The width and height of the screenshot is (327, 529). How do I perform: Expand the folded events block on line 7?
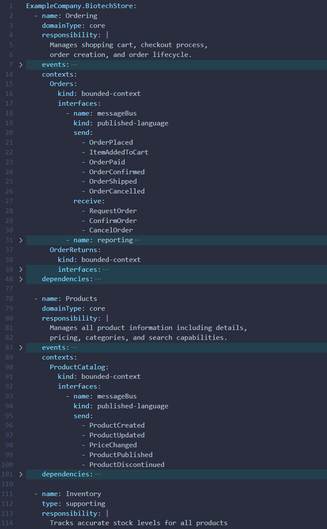[21, 65]
